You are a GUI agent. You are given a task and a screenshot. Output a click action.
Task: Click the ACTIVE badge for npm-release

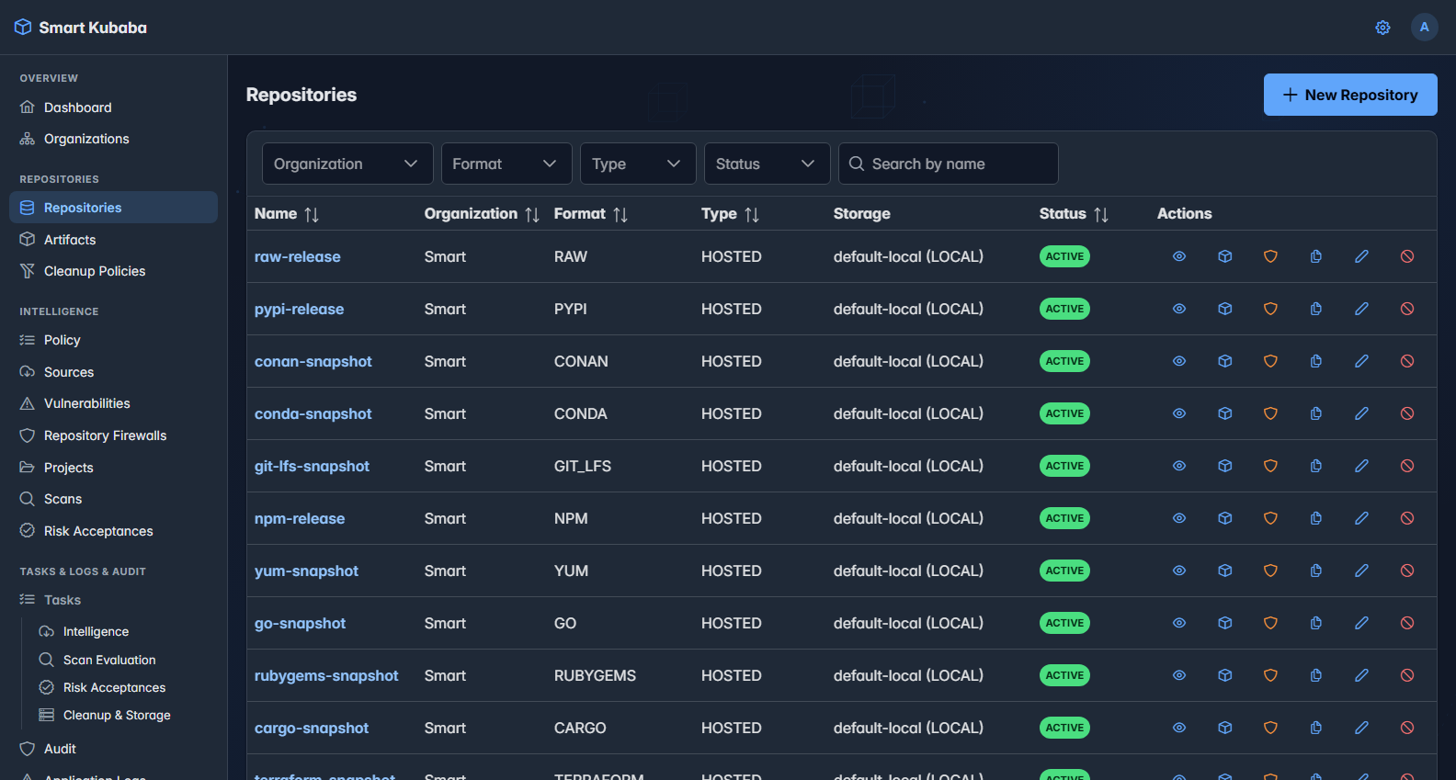coord(1064,518)
